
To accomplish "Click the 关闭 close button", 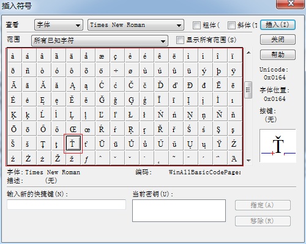I will [x=278, y=39].
